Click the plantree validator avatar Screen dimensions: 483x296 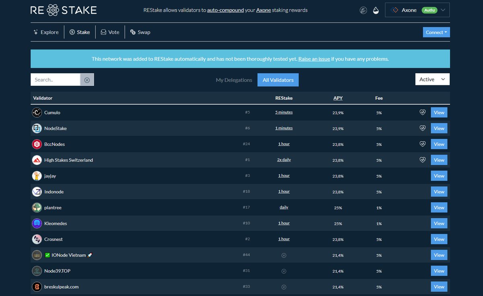click(37, 208)
